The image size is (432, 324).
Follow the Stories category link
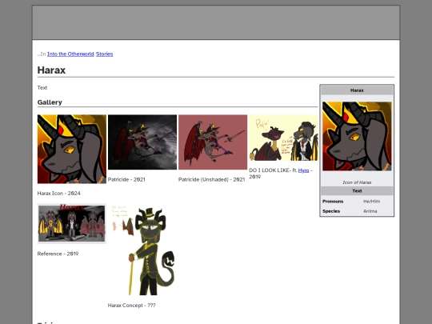coord(105,54)
